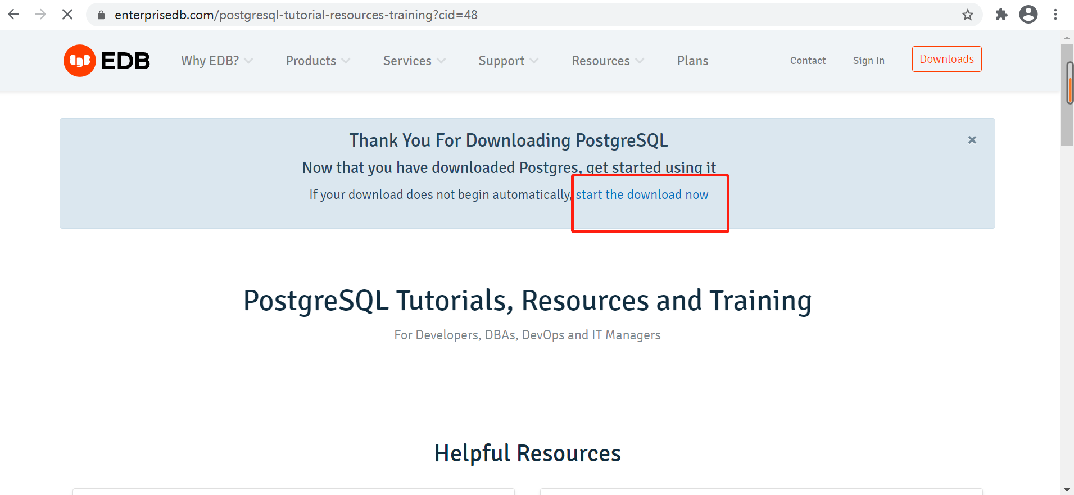
Task: Click the lock icon in address bar
Action: [x=101, y=15]
